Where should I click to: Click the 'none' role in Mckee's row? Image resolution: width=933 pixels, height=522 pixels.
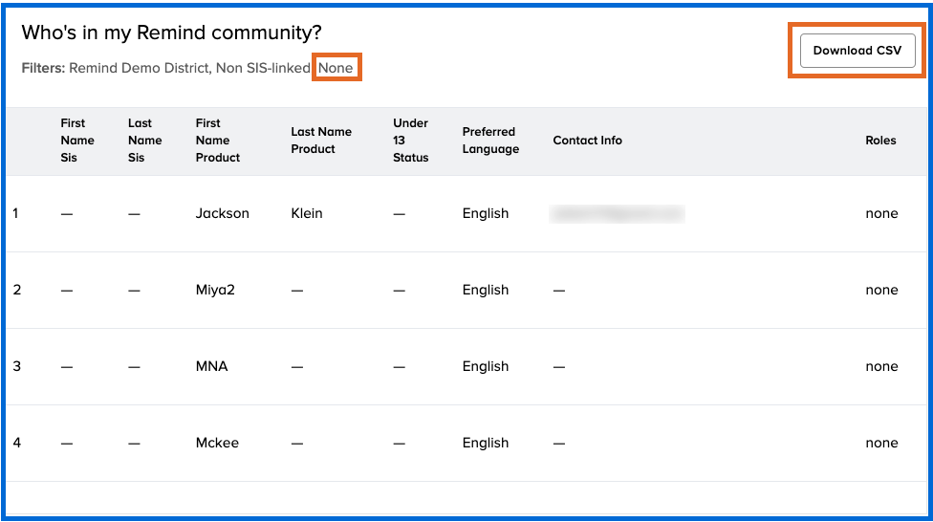click(x=881, y=444)
